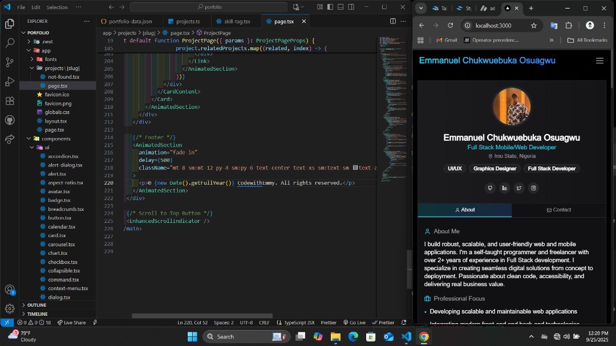Open the GitHub view icon

click(x=10, y=120)
